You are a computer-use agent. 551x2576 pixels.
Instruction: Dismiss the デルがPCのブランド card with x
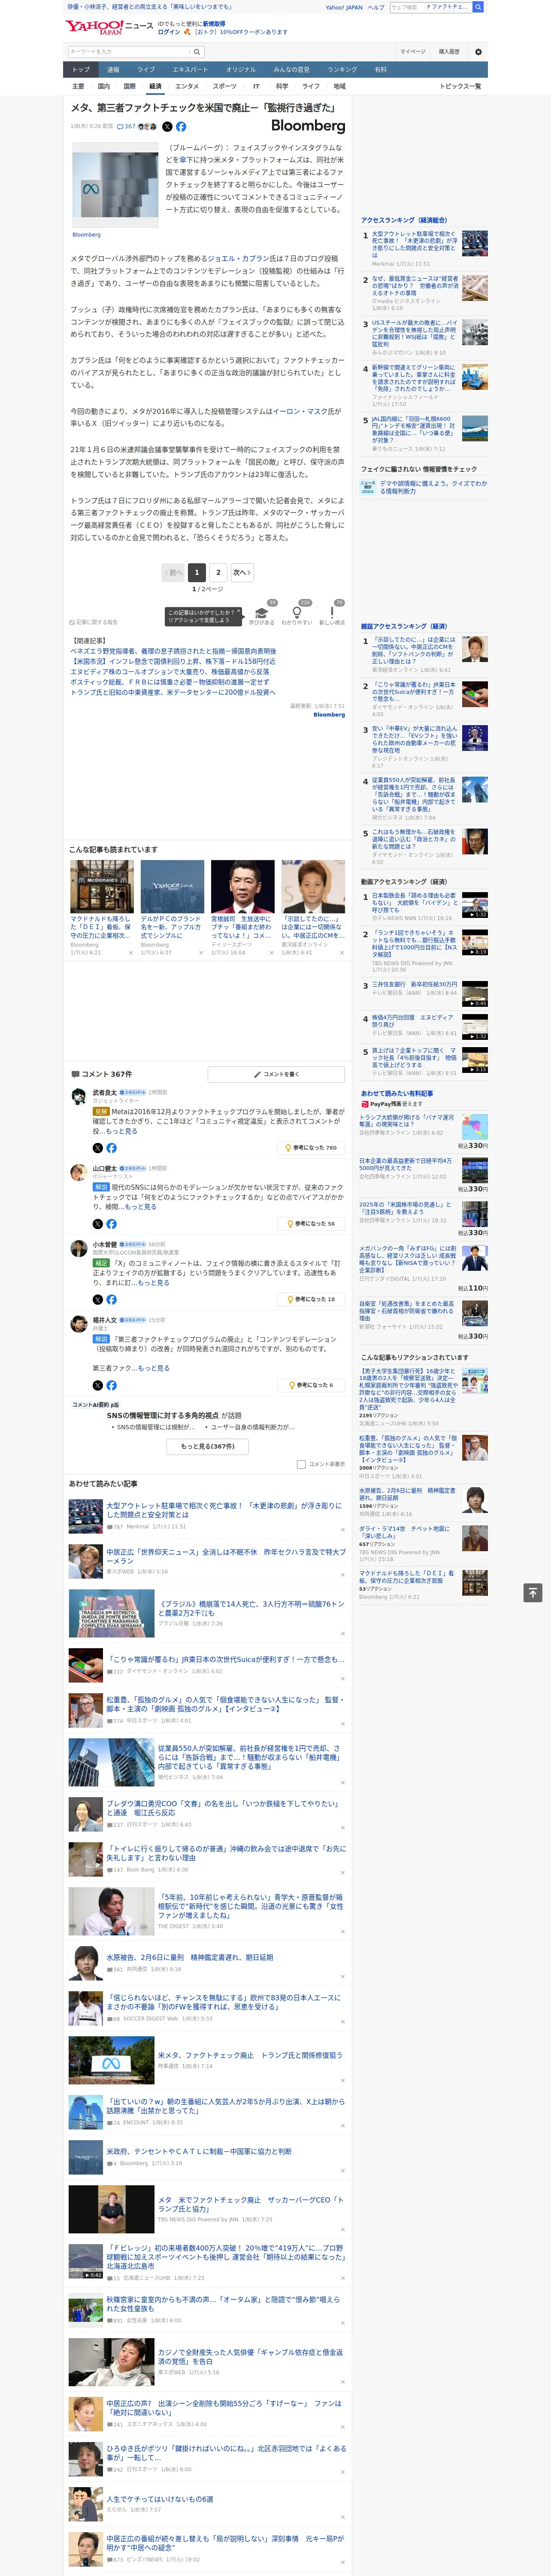[x=200, y=953]
